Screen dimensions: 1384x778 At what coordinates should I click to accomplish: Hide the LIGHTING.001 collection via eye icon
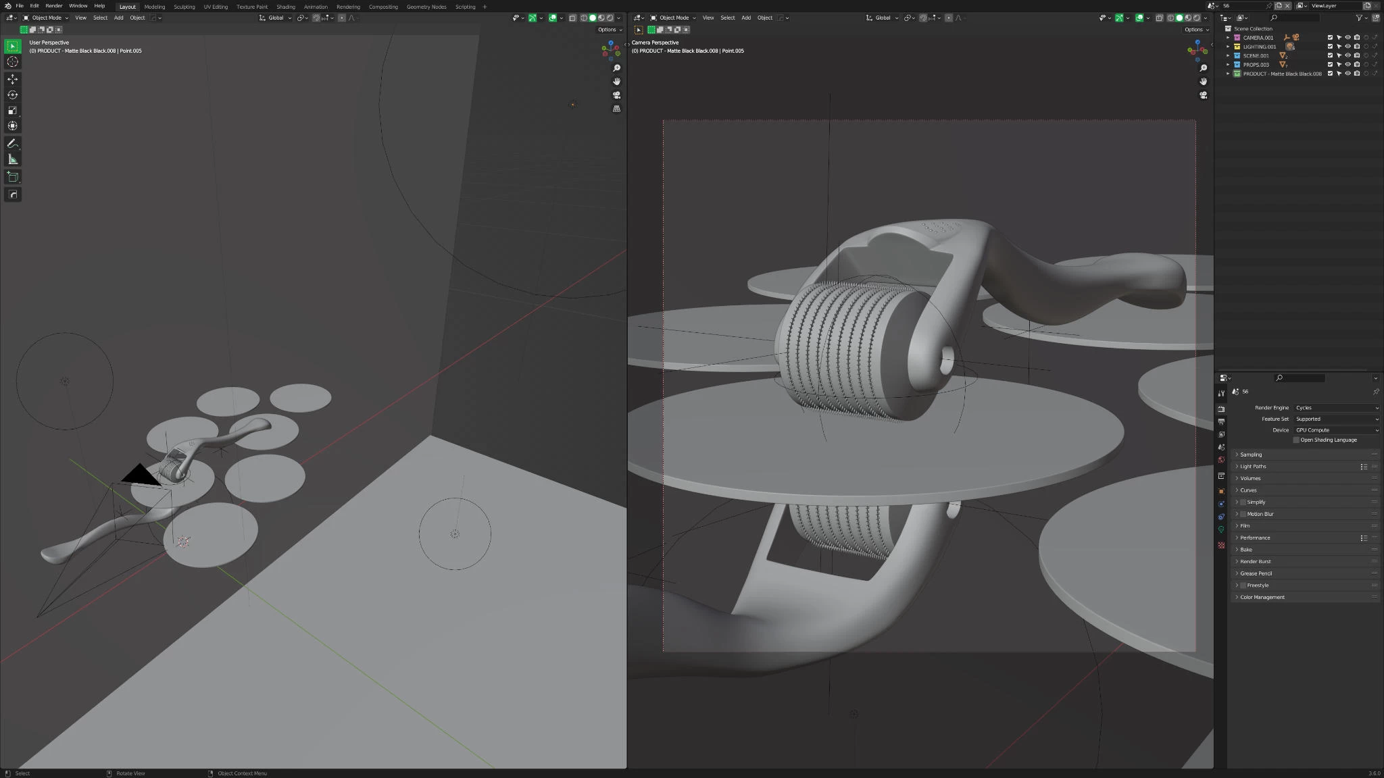[1347, 47]
